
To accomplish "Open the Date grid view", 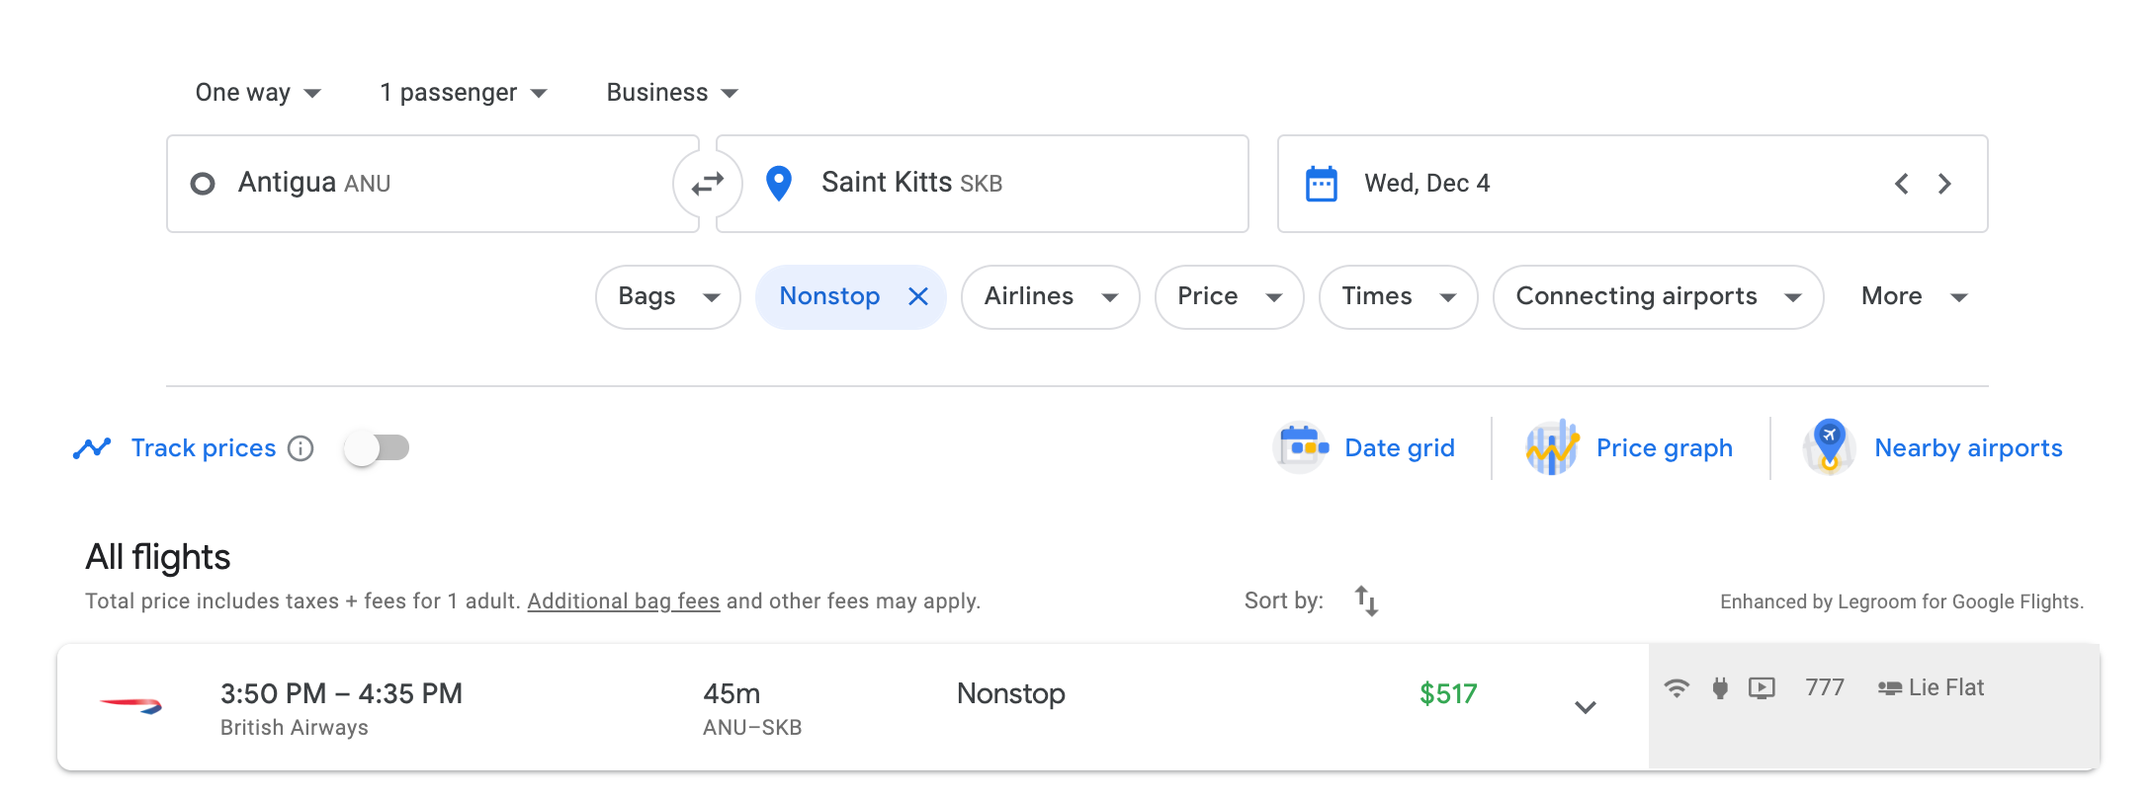I will (1365, 448).
